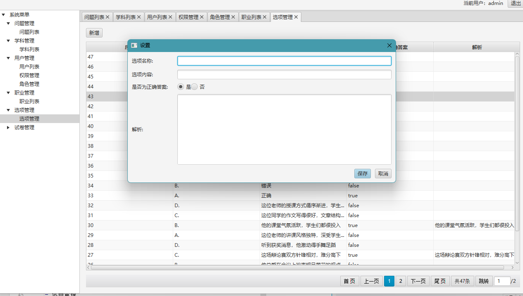
Task: Close the 问题列表 tab with its X icon
Action: (x=107, y=17)
